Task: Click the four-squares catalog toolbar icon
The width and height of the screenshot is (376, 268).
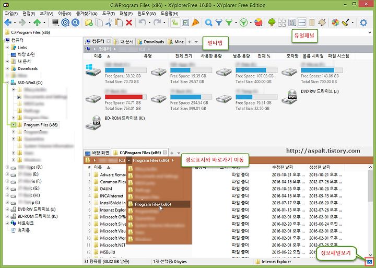Action: coord(282,23)
